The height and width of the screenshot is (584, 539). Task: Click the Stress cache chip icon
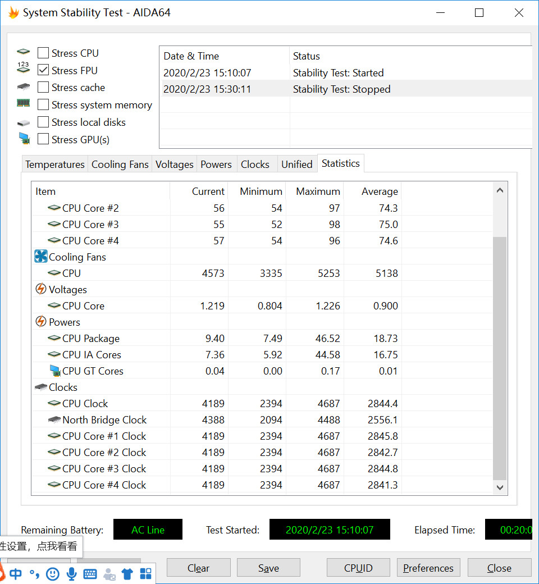[23, 87]
